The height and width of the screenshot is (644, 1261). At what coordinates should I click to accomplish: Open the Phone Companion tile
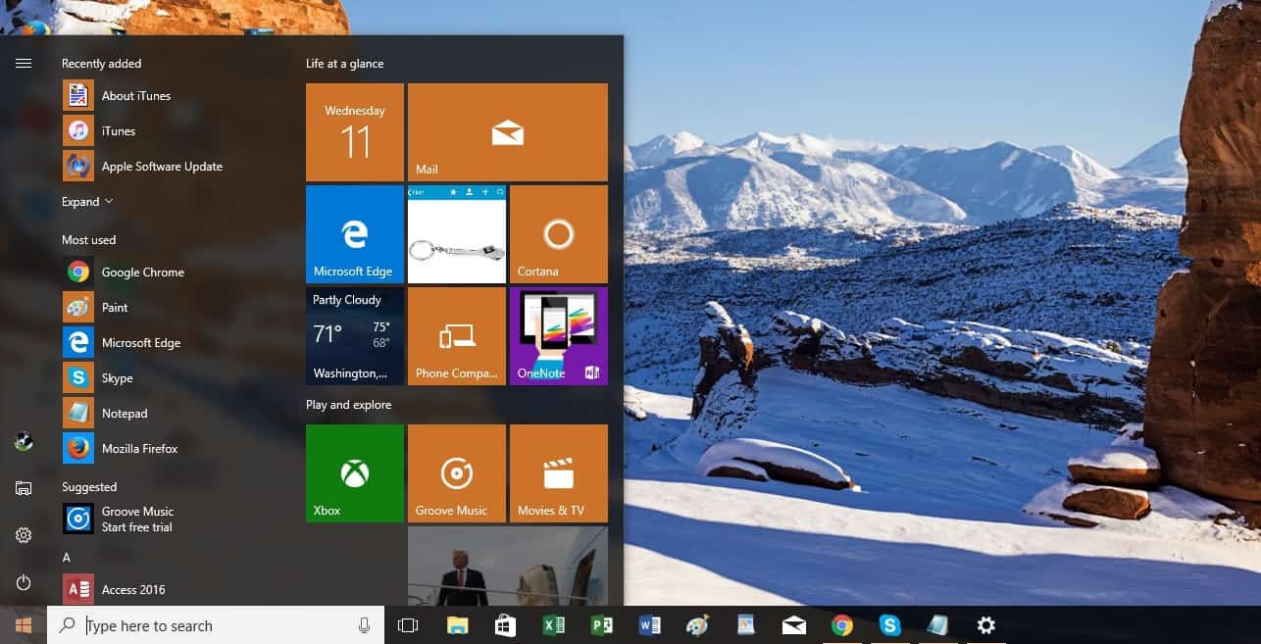457,336
